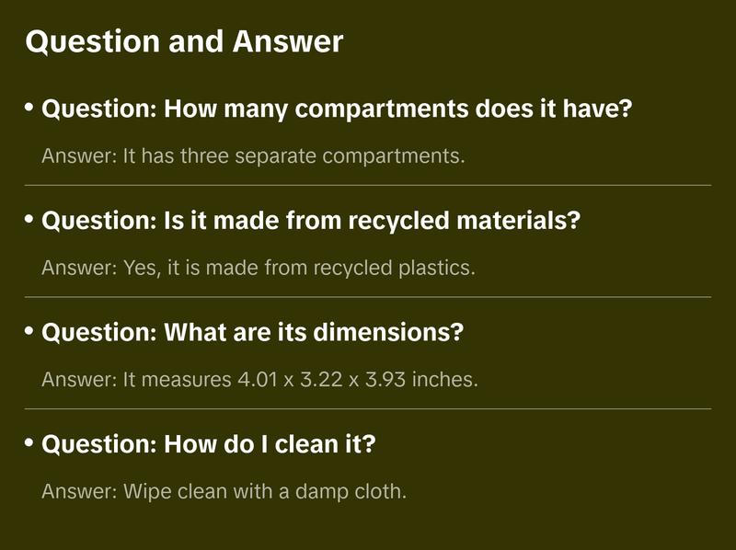Viewport: 736px width, 550px height.
Task: Click the divider under the recycled plastics answer
Action: [x=368, y=297]
